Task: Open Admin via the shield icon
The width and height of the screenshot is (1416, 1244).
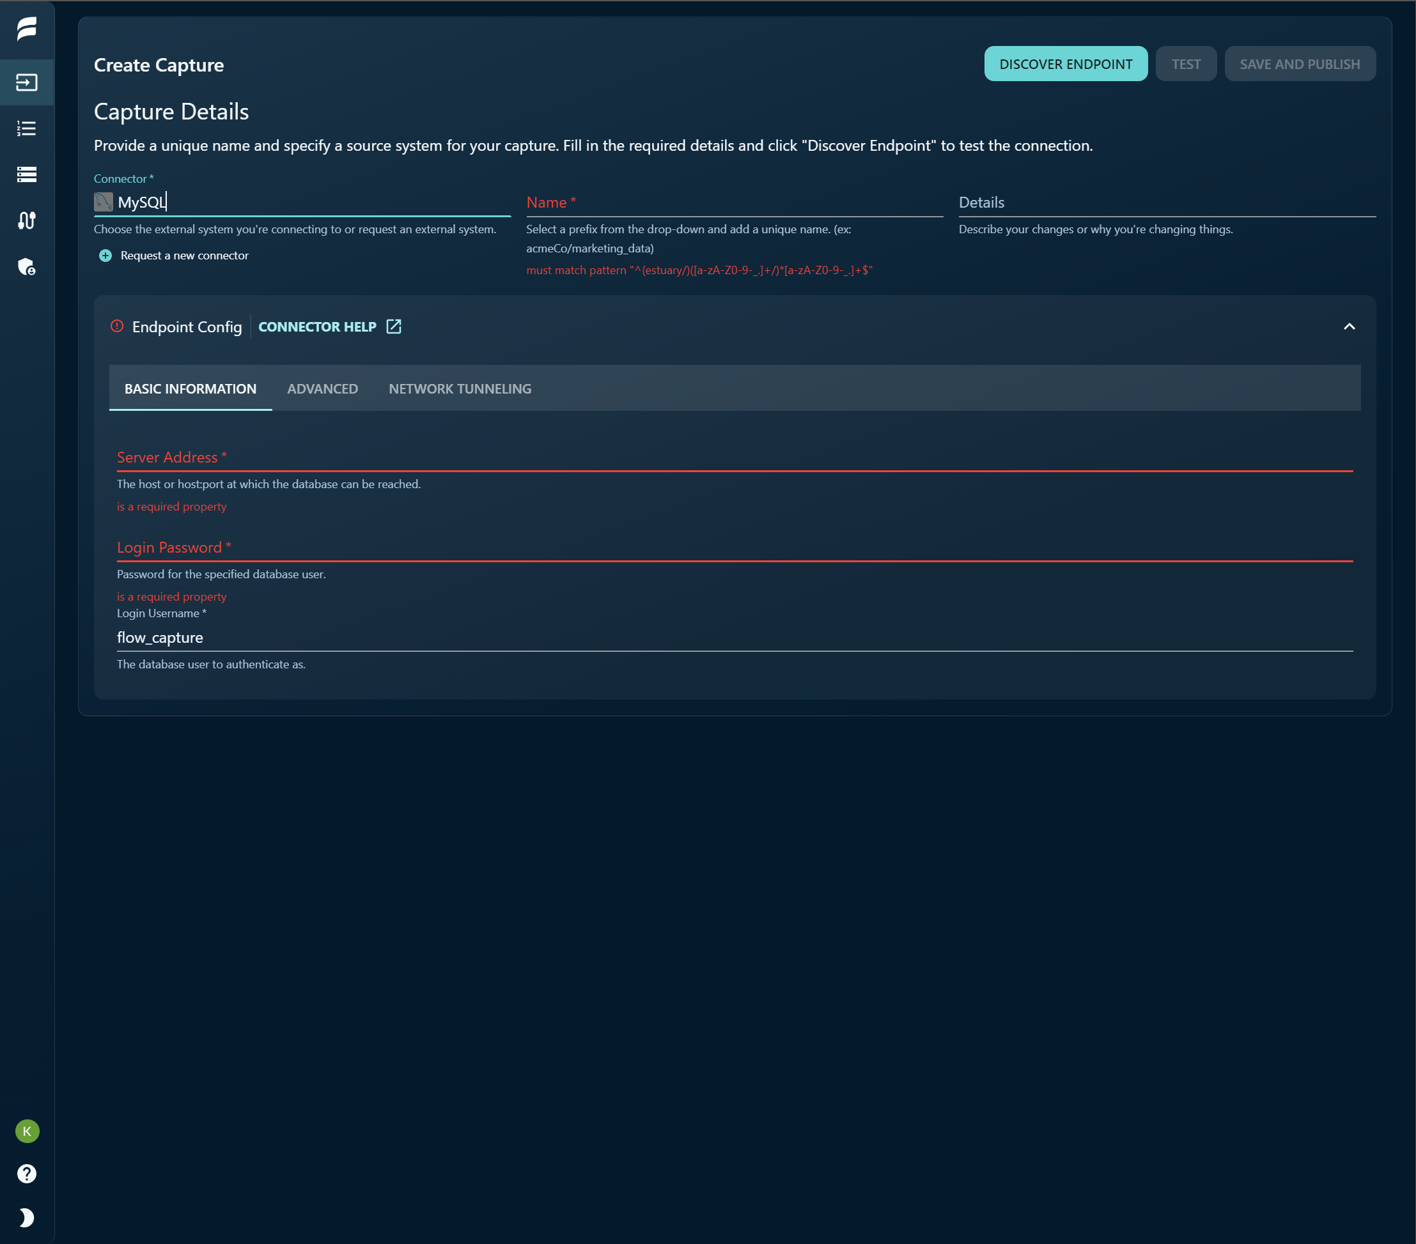Action: click(x=26, y=268)
